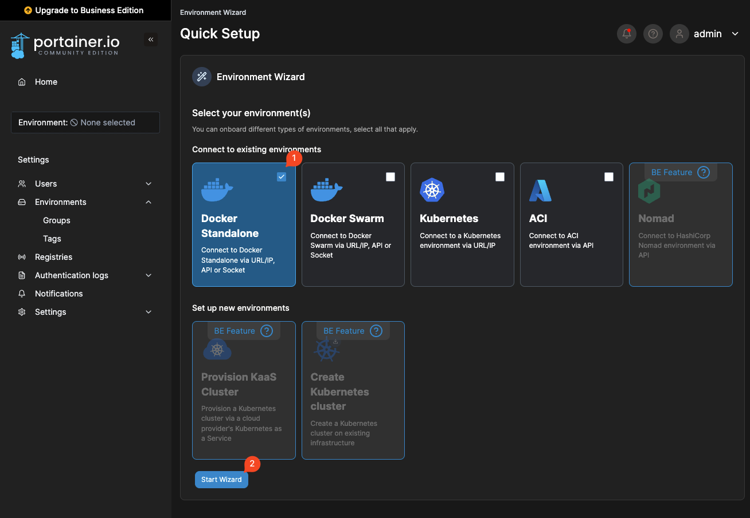750x518 pixels.
Task: Click the Provision KaaS Cluster cloud icon
Action: coord(217,349)
